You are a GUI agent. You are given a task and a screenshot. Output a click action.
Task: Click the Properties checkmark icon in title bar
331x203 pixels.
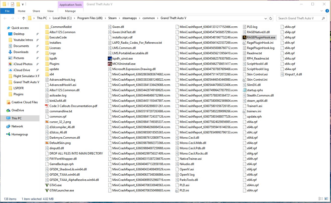tap(13, 4)
